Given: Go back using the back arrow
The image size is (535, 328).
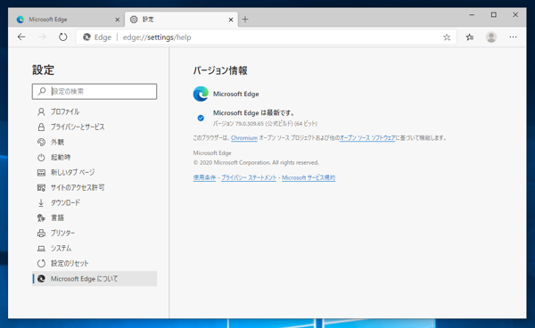Looking at the screenshot, I should (x=21, y=37).
